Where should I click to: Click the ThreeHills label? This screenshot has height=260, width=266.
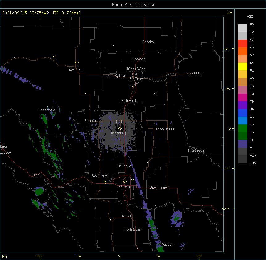click(165, 129)
